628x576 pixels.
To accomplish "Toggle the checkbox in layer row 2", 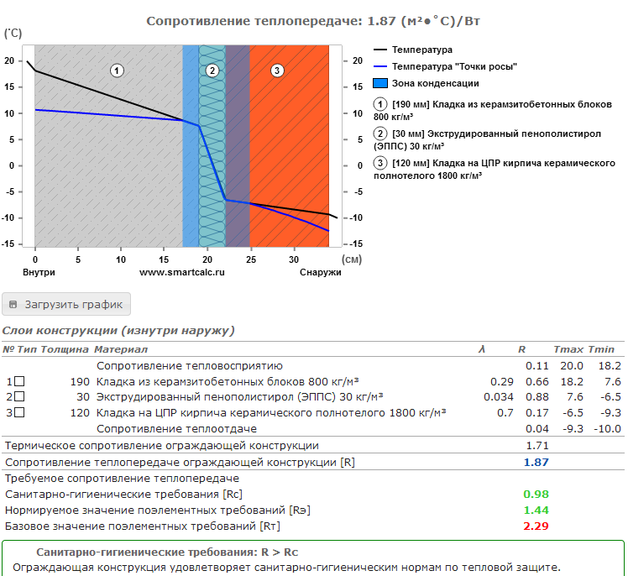I will 19,396.
